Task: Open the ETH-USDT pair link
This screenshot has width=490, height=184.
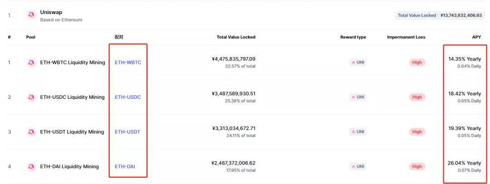Action: [x=127, y=132]
